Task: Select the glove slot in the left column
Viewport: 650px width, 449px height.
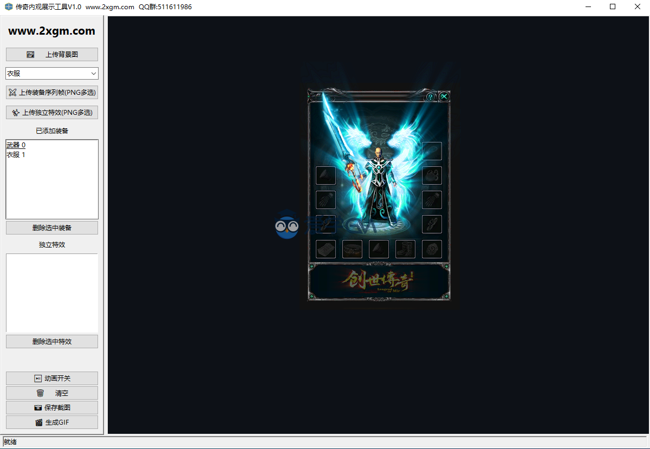Action: pos(326,200)
